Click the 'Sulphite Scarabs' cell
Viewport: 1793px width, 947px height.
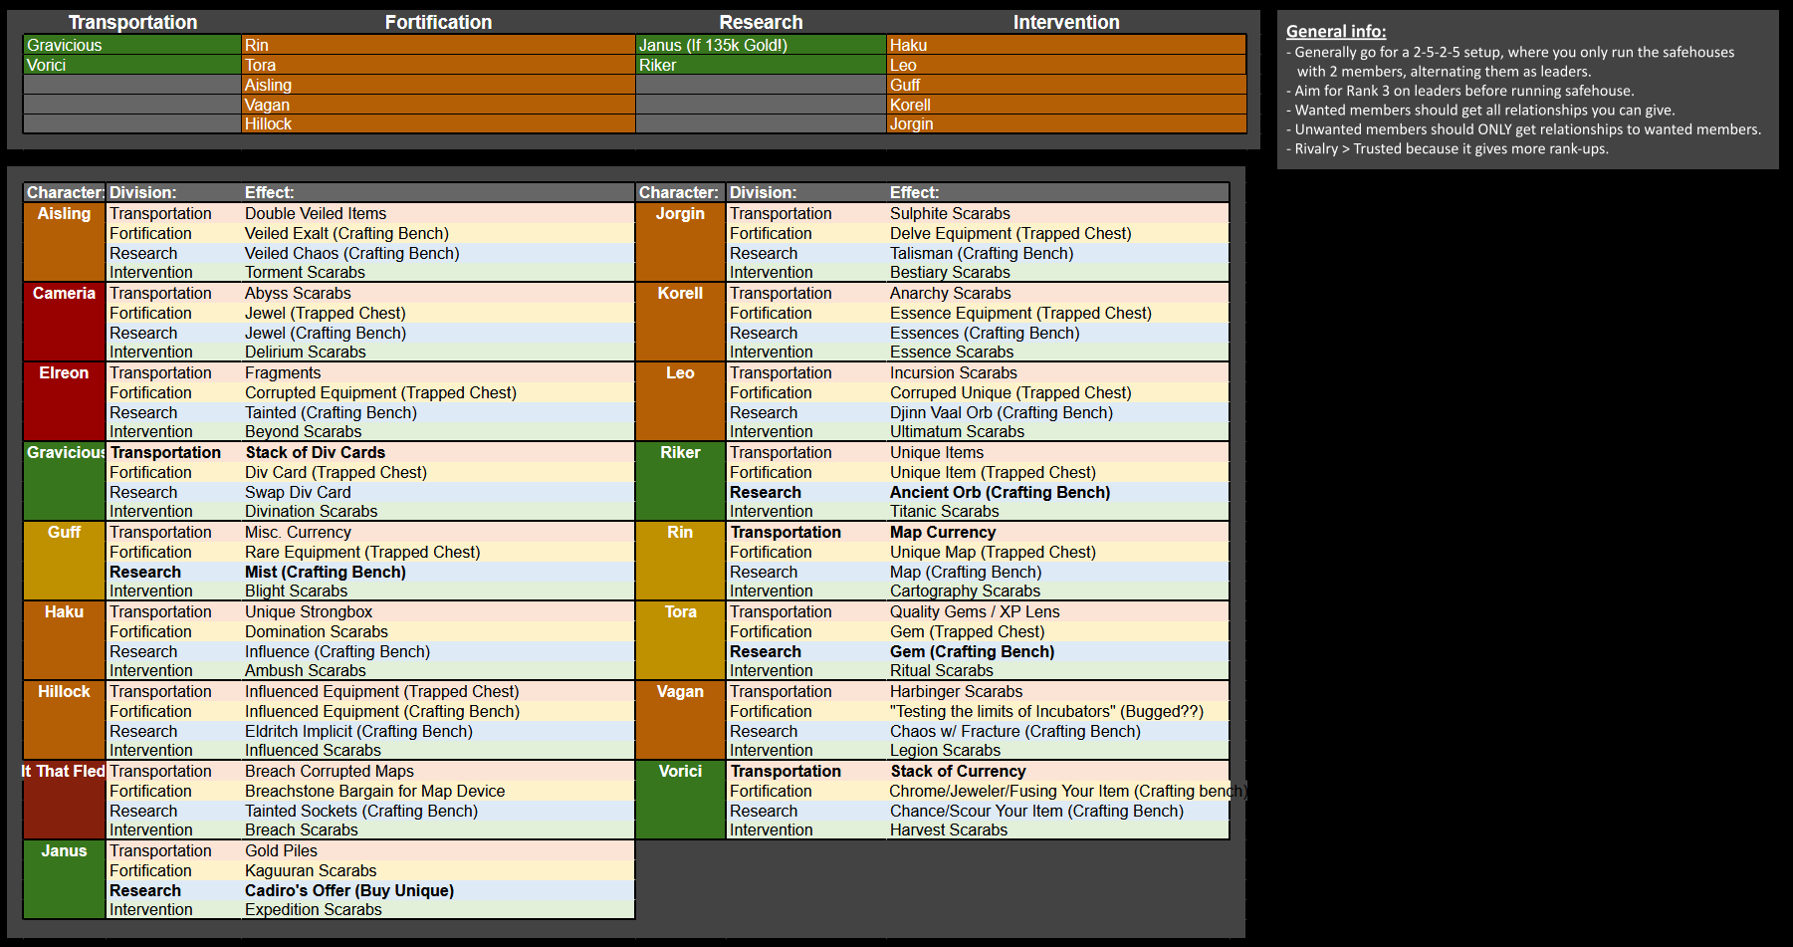coord(1057,213)
